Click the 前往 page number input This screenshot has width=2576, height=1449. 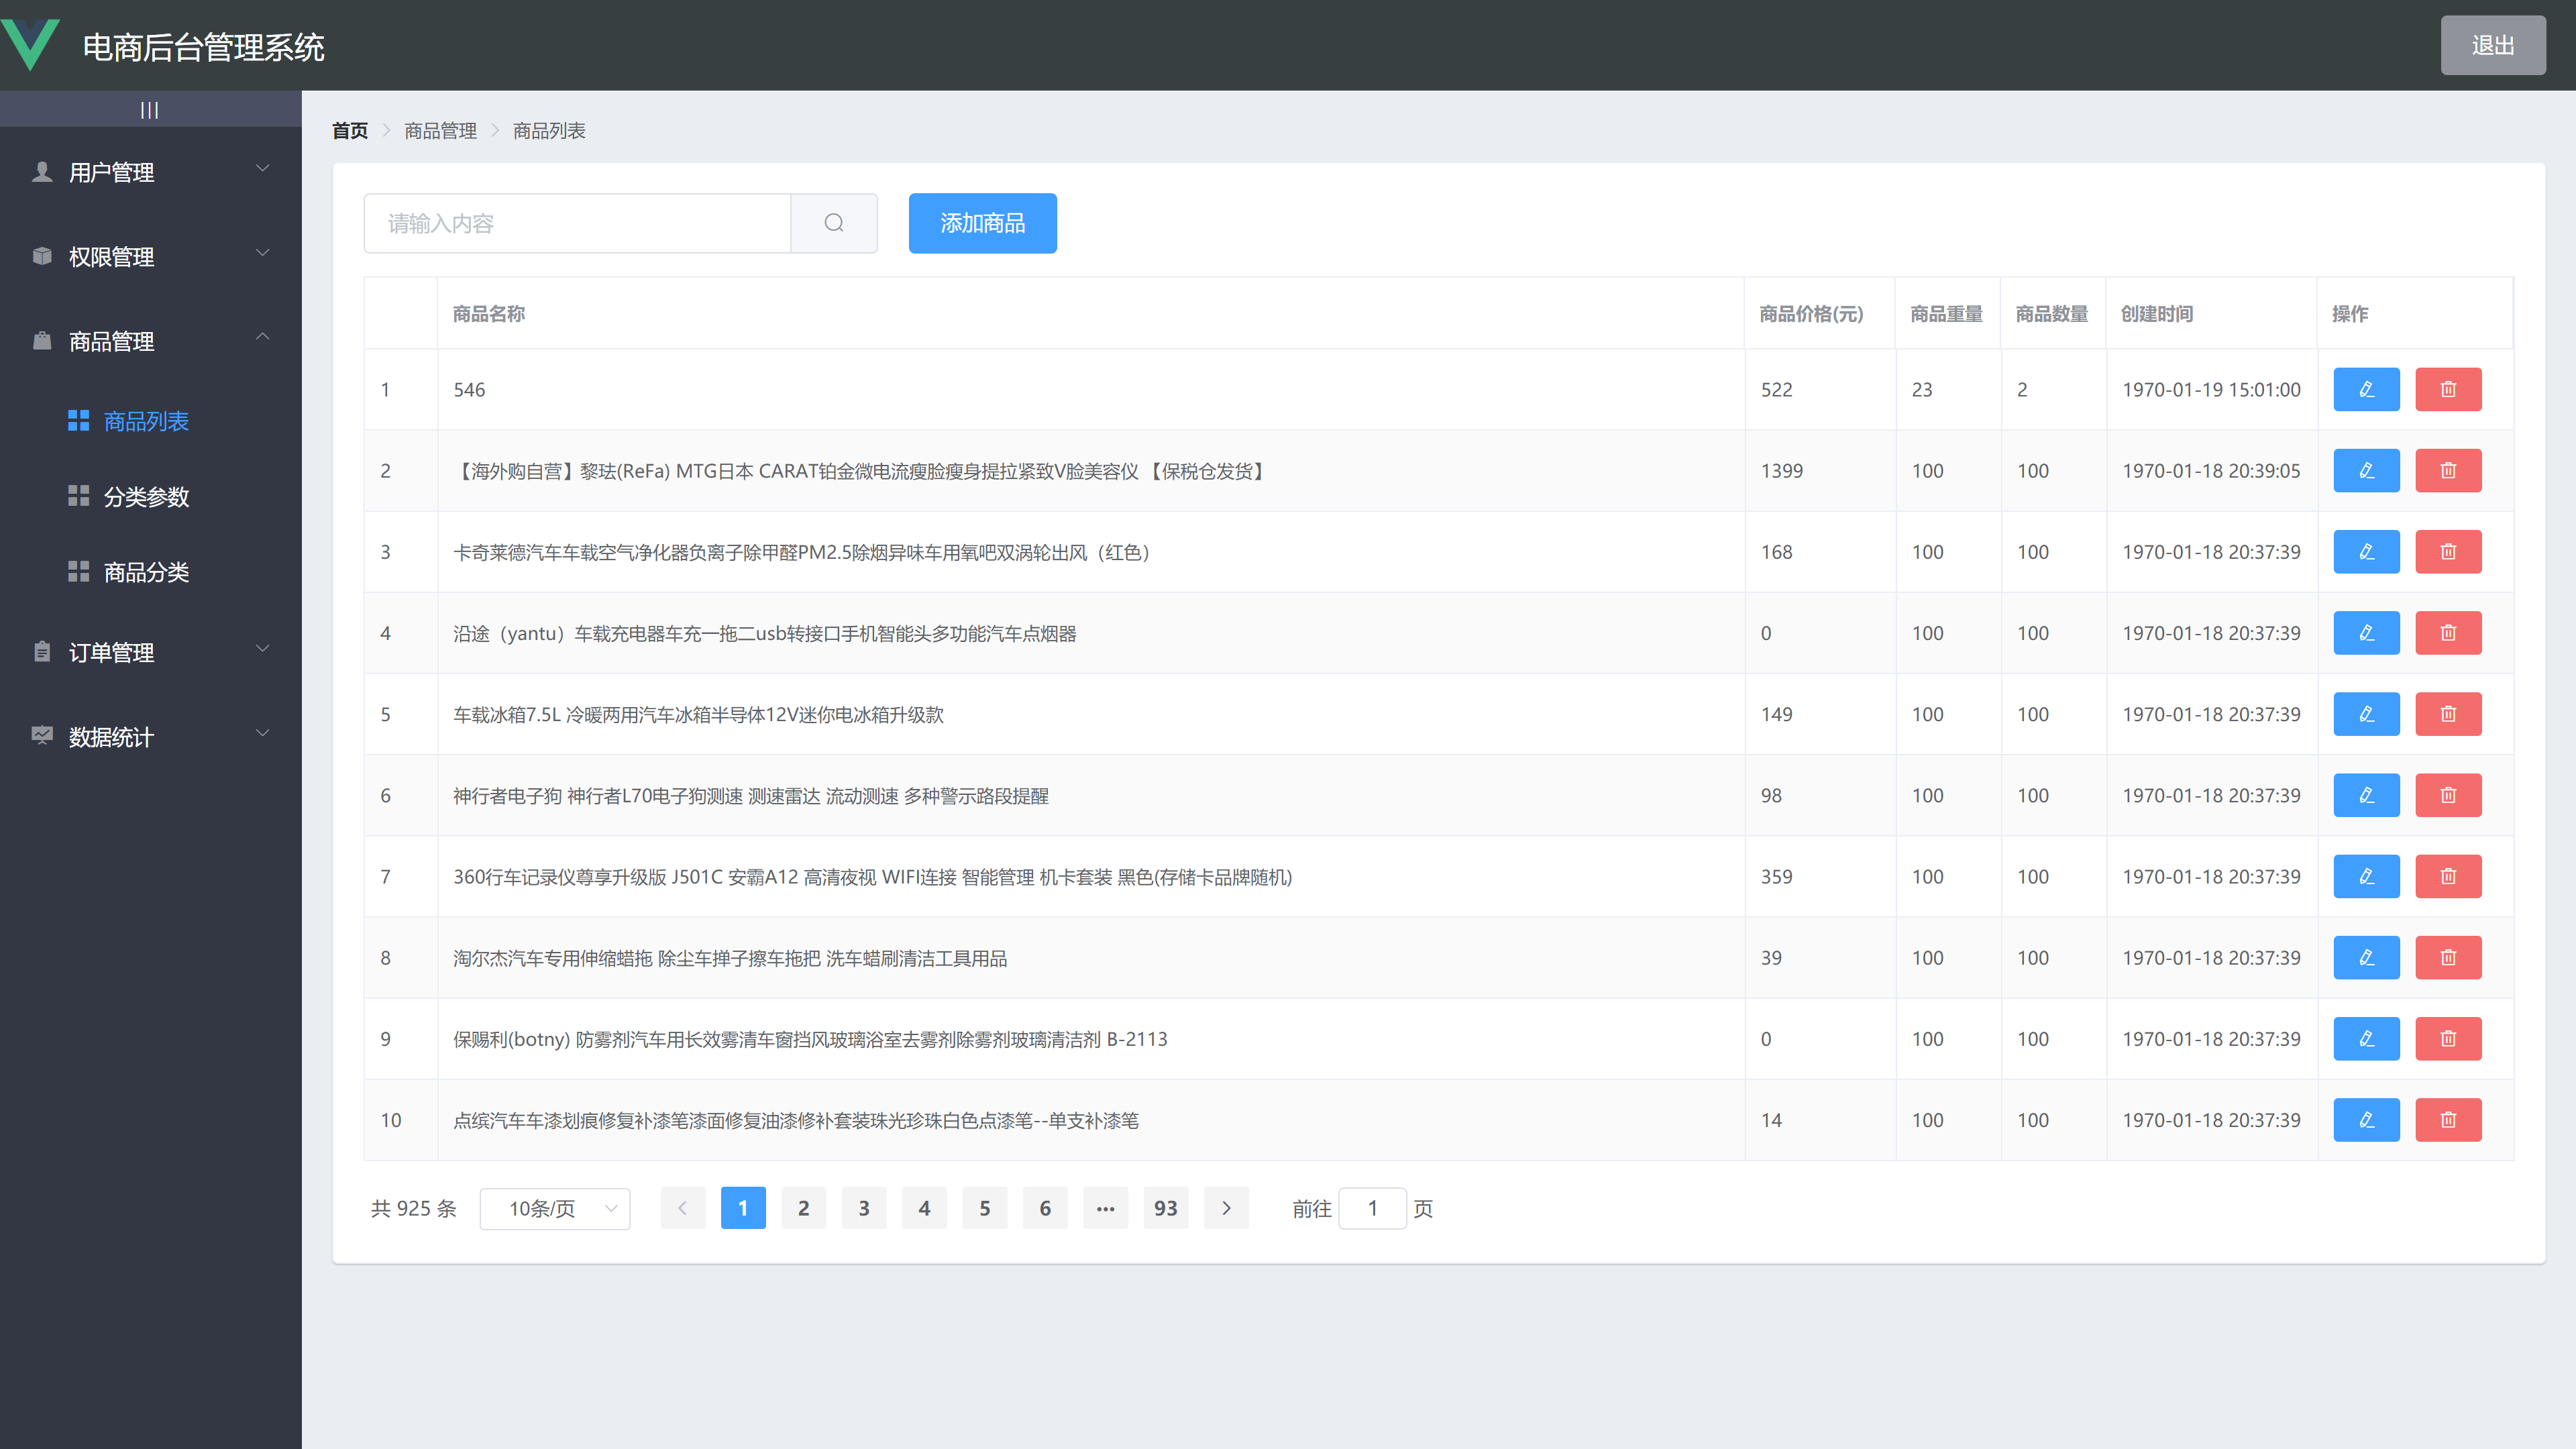pos(1372,1208)
